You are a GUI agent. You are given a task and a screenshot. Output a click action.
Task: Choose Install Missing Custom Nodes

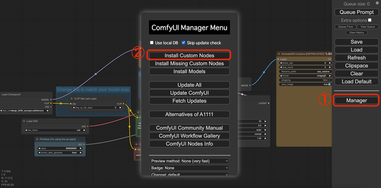[189, 64]
